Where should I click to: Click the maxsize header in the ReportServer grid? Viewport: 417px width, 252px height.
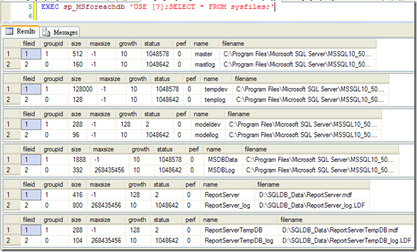(x=106, y=185)
